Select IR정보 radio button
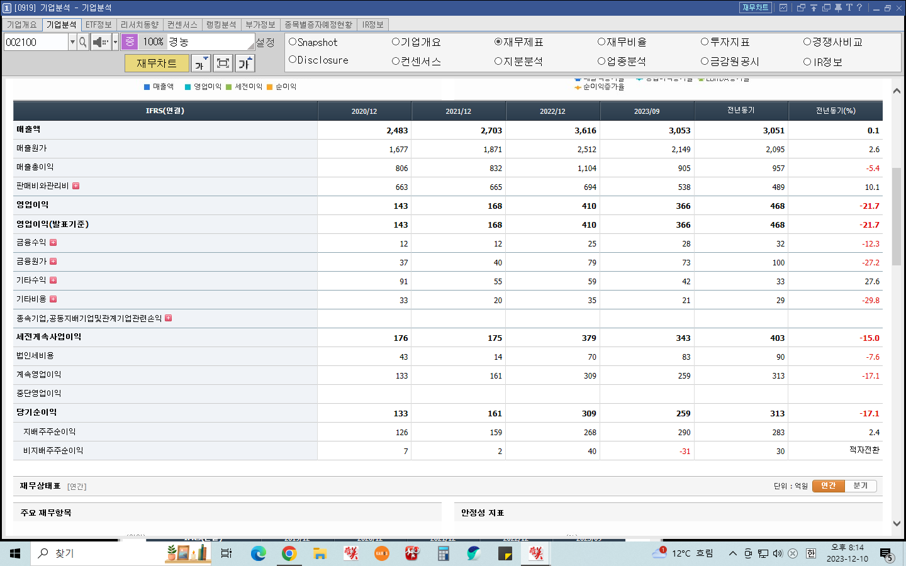The width and height of the screenshot is (906, 566). pos(807,62)
